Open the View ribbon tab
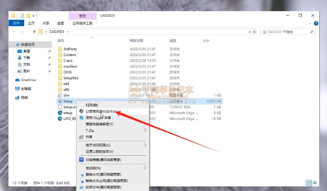 pyautogui.click(x=61, y=23)
